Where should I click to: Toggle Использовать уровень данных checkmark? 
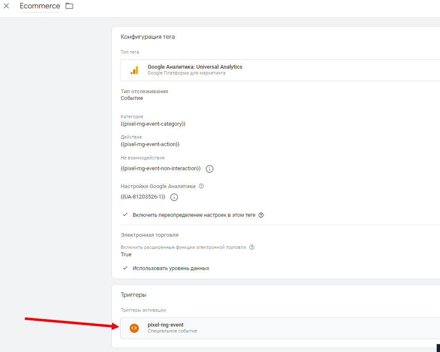coord(125,268)
